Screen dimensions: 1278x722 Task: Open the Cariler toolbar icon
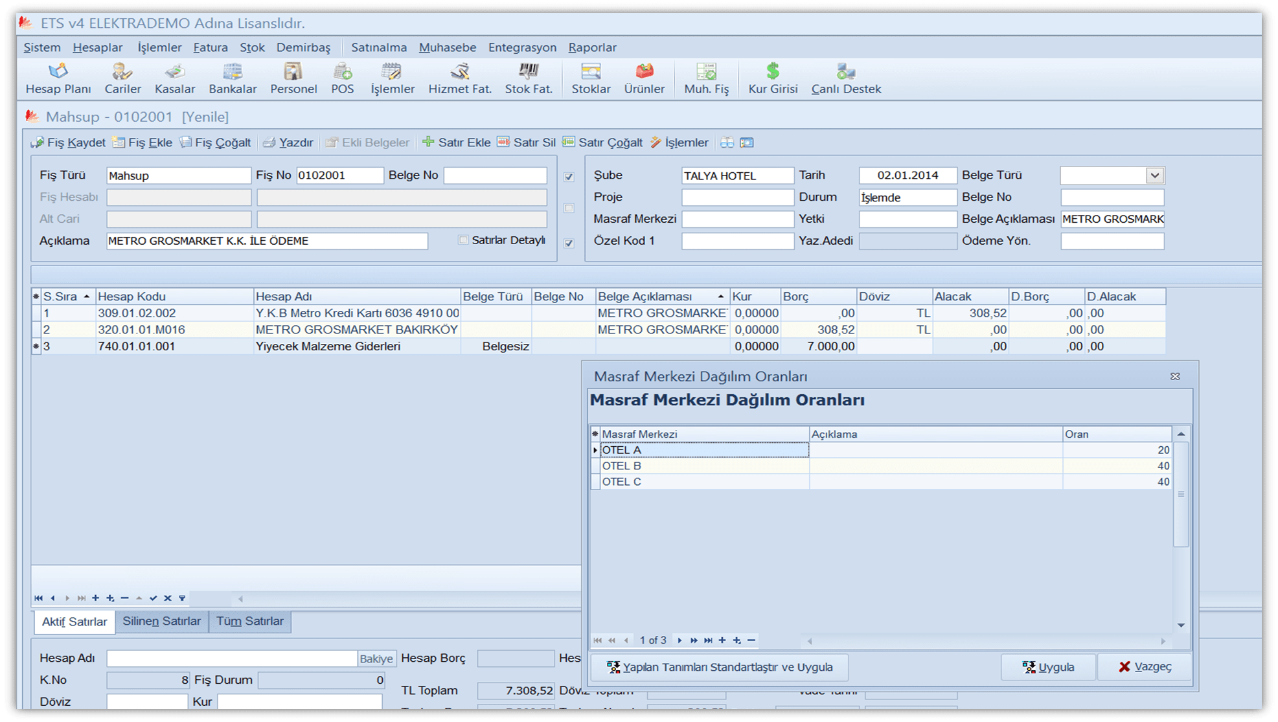[x=122, y=79]
